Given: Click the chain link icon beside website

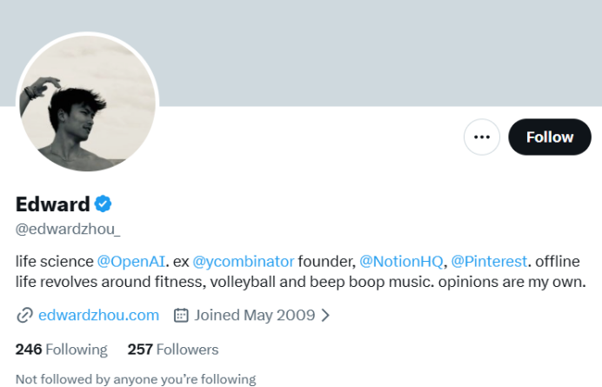Looking at the screenshot, I should pyautogui.click(x=24, y=315).
